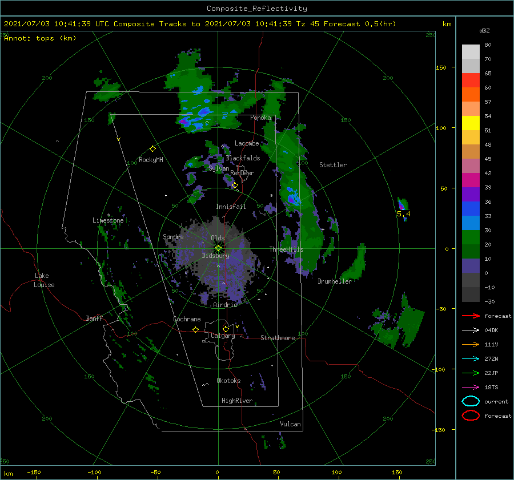Click the dark gray swatch between -10 and -30 dBZ
Viewport: 514px width, 480px height.
click(x=471, y=295)
